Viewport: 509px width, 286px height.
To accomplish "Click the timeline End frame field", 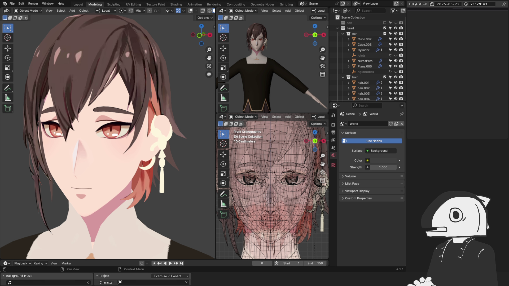I will tap(315, 263).
